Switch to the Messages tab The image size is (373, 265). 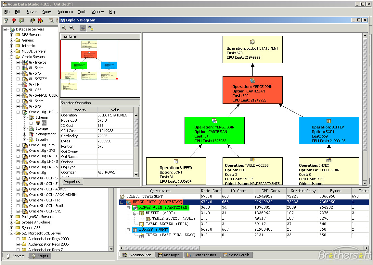(x=169, y=255)
